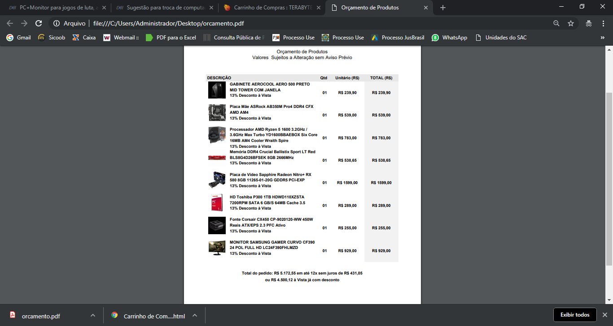This screenshot has width=613, height=326.
Task: Click the vertical scrollbar thumb
Action: (609, 178)
